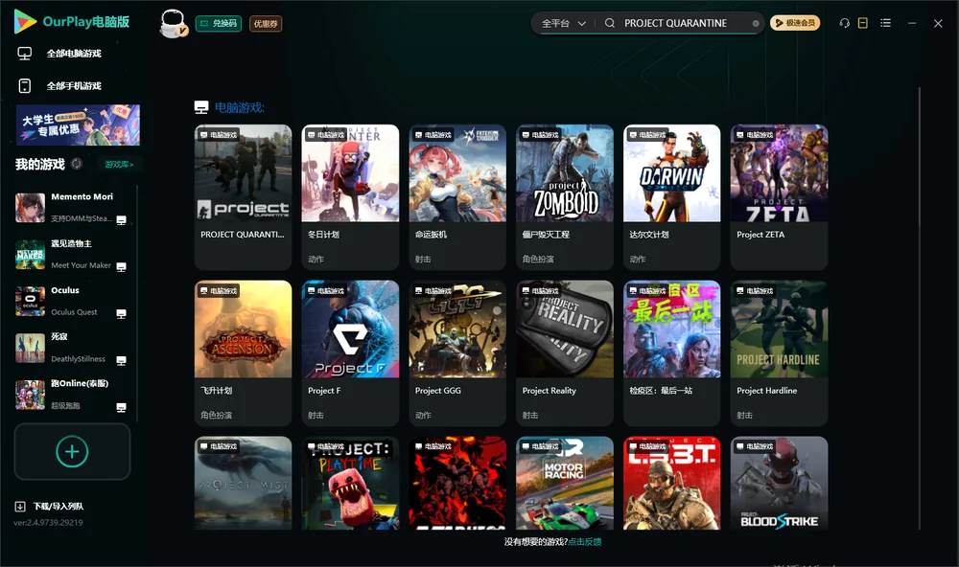Open 下载/导入列队 download queue

pyautogui.click(x=49, y=507)
